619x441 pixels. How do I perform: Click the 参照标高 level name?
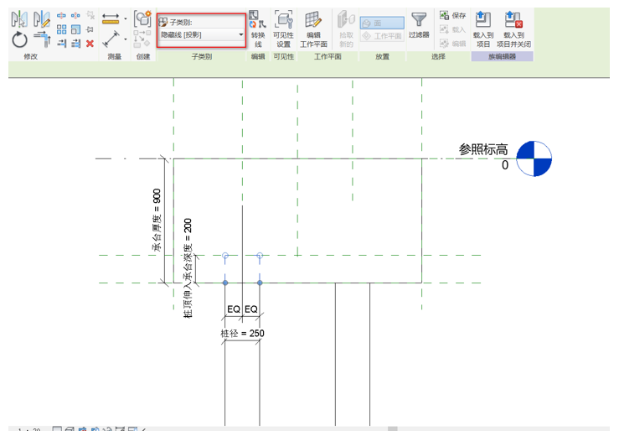pyautogui.click(x=483, y=149)
